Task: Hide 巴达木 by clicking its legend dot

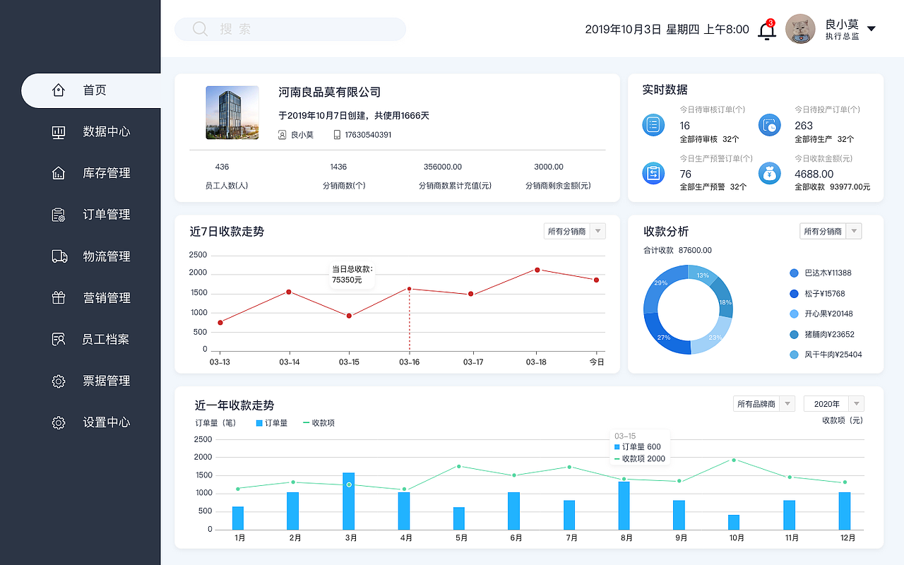Action: click(795, 273)
